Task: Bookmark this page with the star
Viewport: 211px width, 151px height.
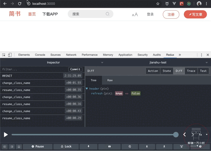Action: (x=158, y=4)
